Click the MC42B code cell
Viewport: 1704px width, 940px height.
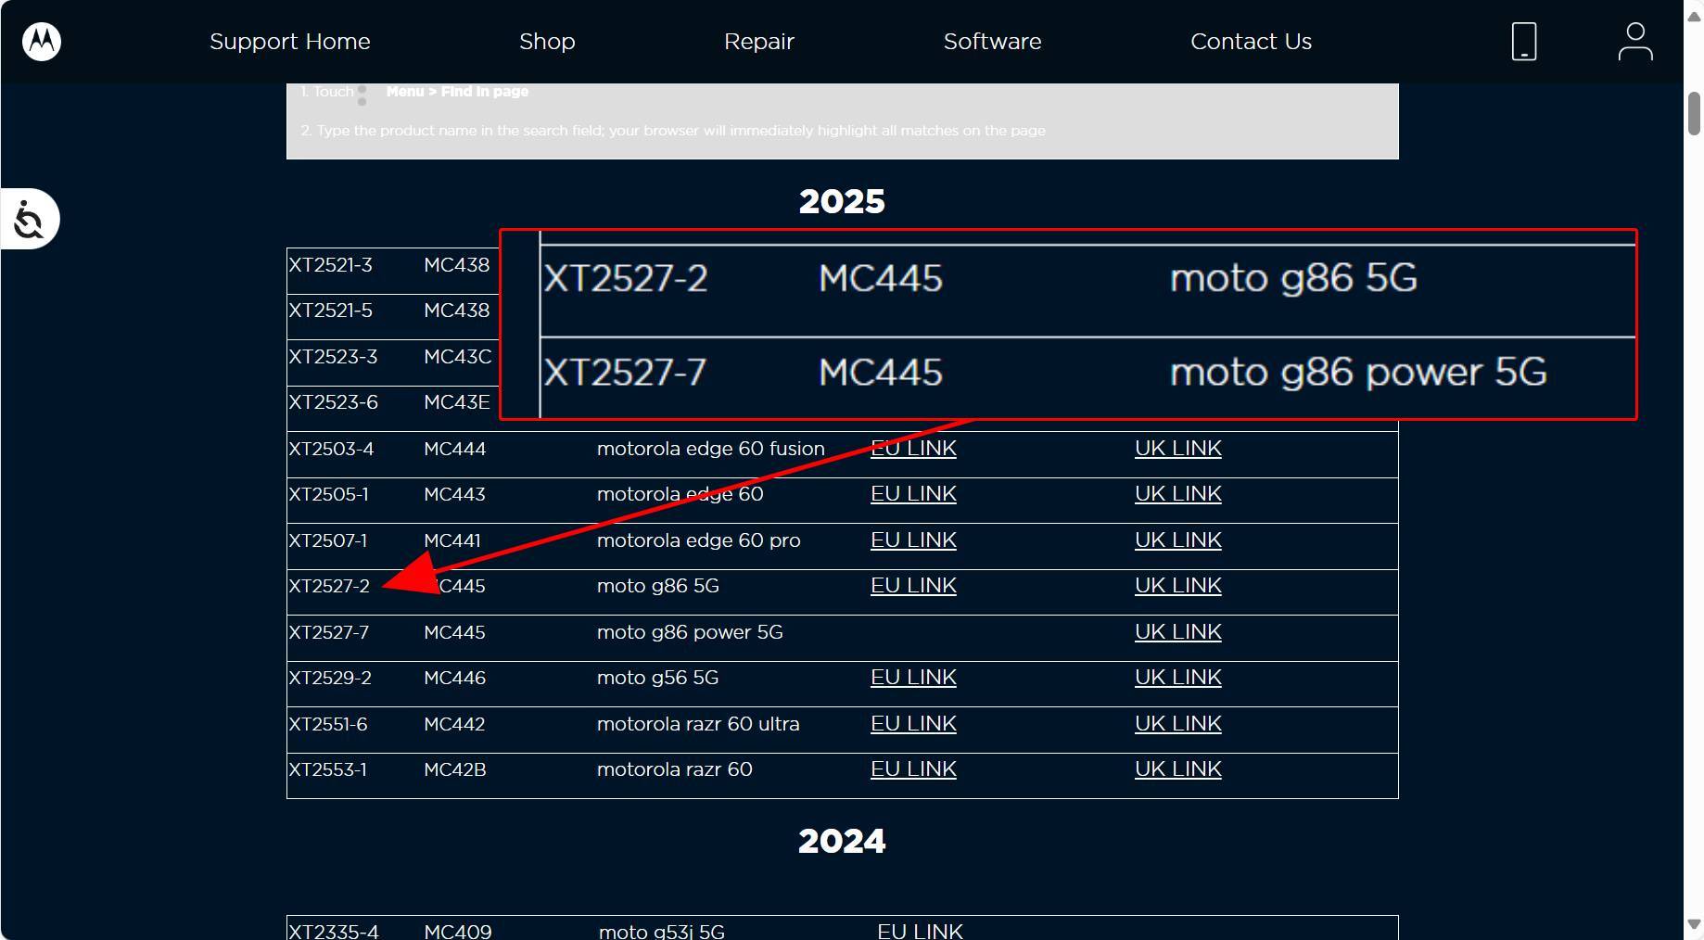(455, 769)
